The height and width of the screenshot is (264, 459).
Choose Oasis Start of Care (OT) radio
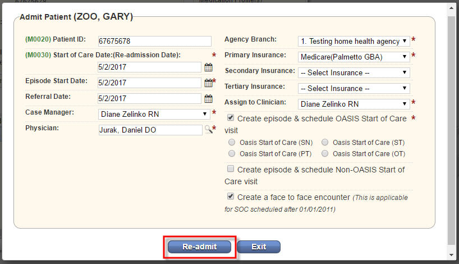[325, 153]
